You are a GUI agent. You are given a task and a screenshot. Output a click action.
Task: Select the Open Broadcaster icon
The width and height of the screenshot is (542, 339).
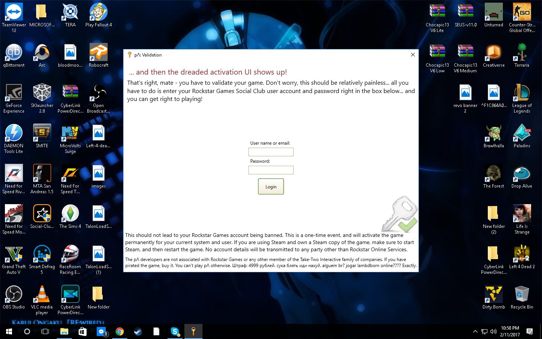[x=99, y=99]
